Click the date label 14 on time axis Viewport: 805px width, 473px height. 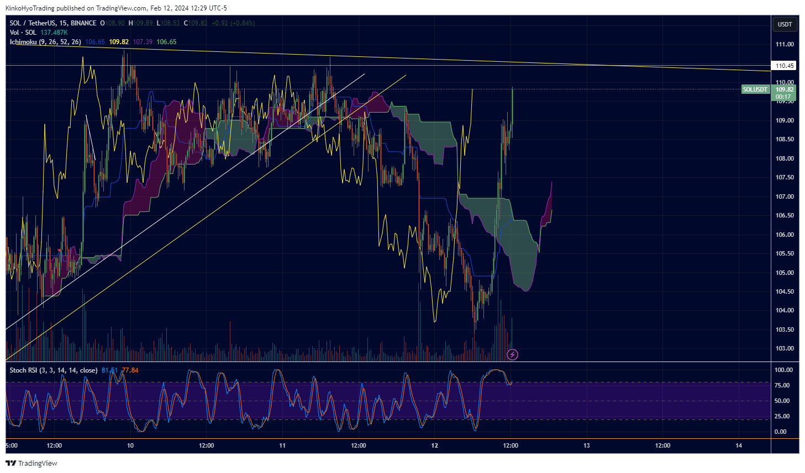click(739, 445)
